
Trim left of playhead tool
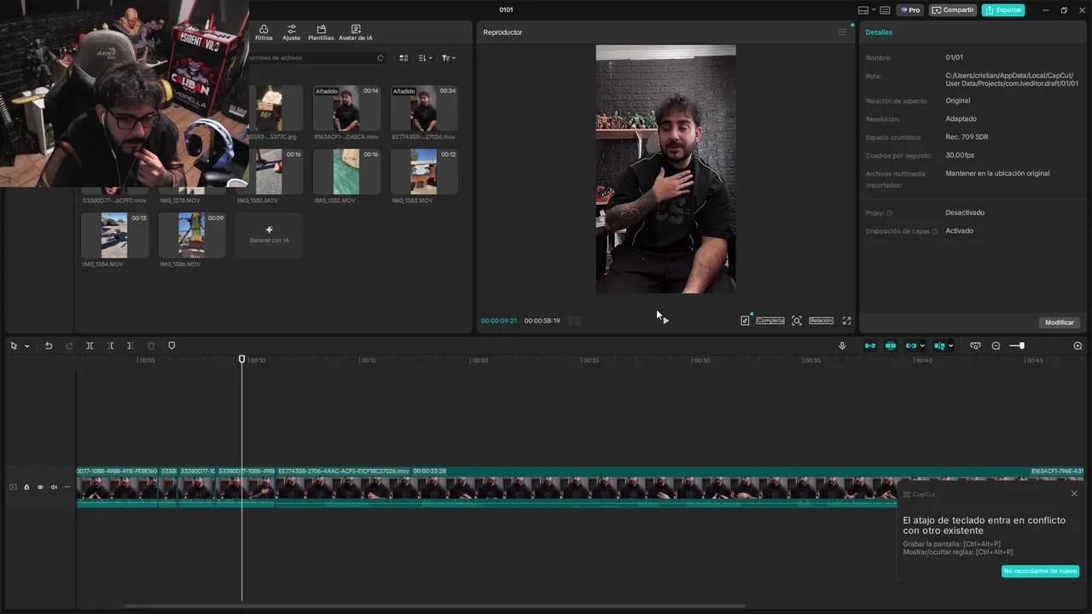click(110, 345)
